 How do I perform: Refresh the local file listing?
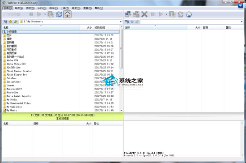click(x=59, y=14)
